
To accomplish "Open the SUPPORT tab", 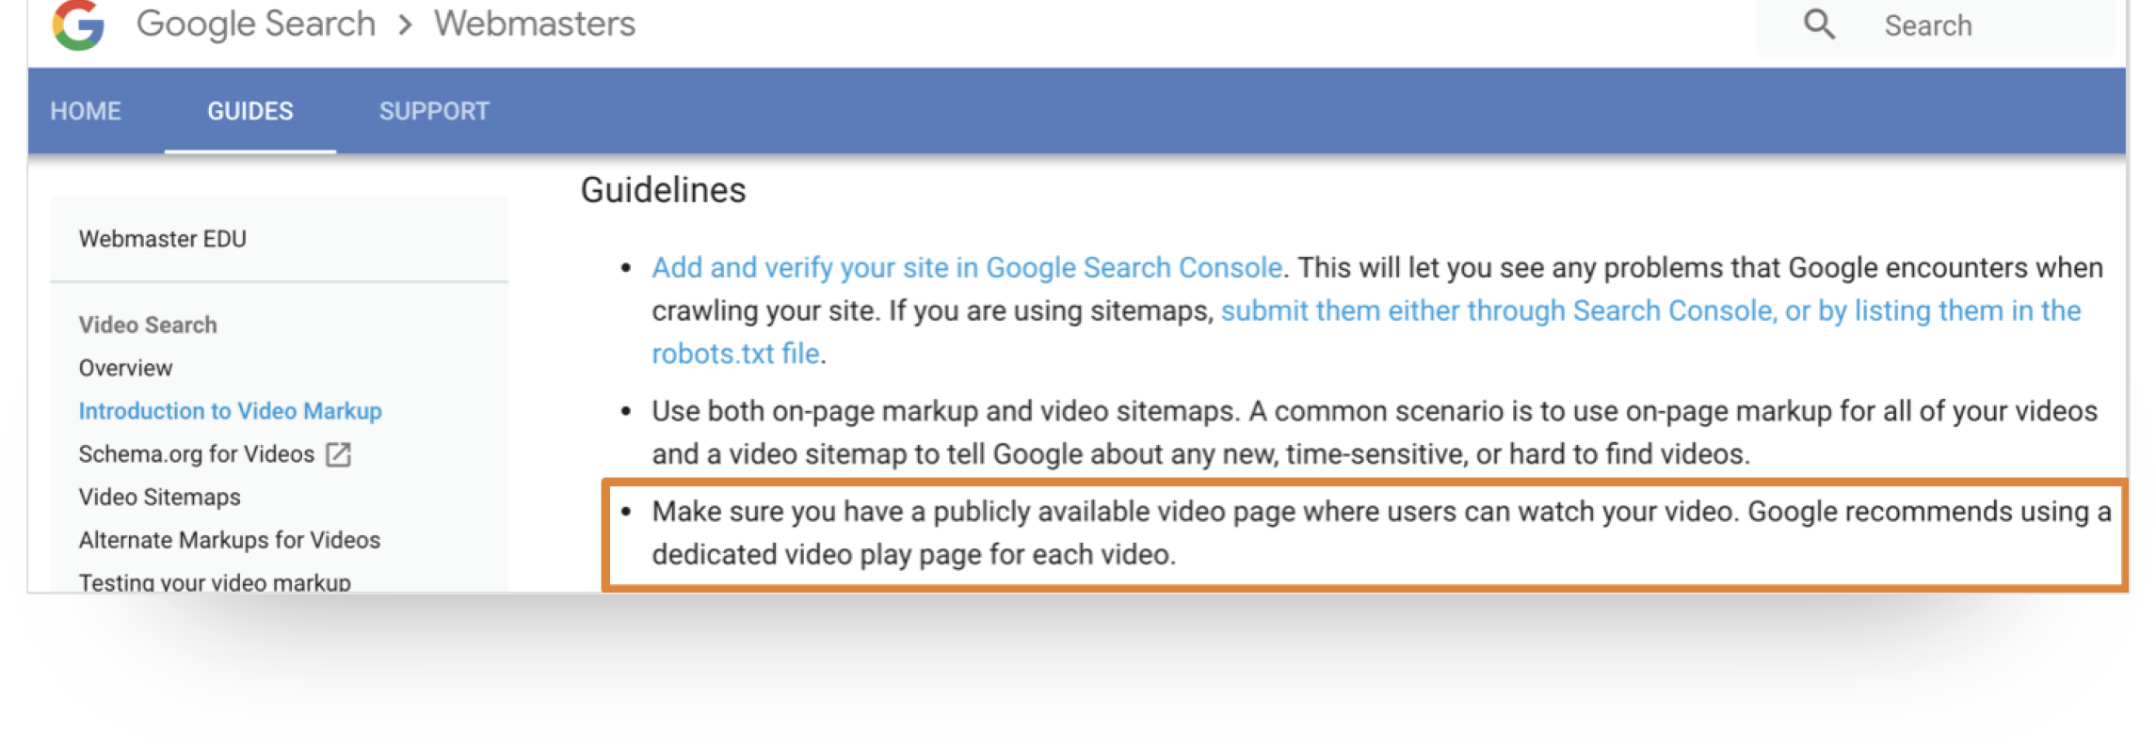I will pos(434,111).
